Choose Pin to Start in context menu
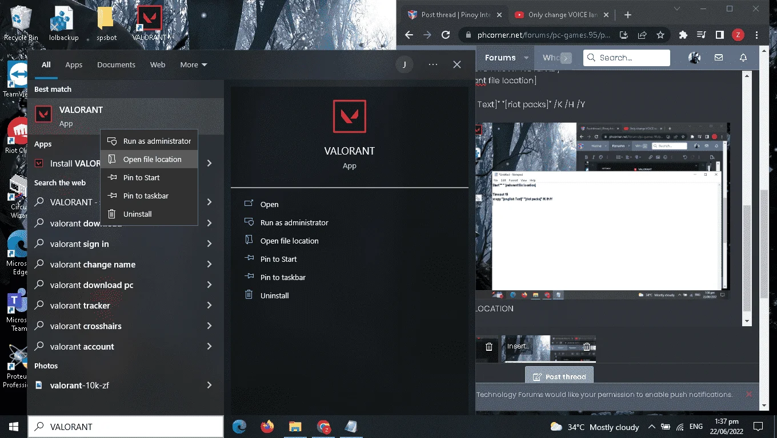777x438 pixels. click(x=149, y=177)
